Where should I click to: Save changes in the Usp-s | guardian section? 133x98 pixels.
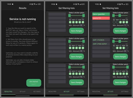click(120, 31)
